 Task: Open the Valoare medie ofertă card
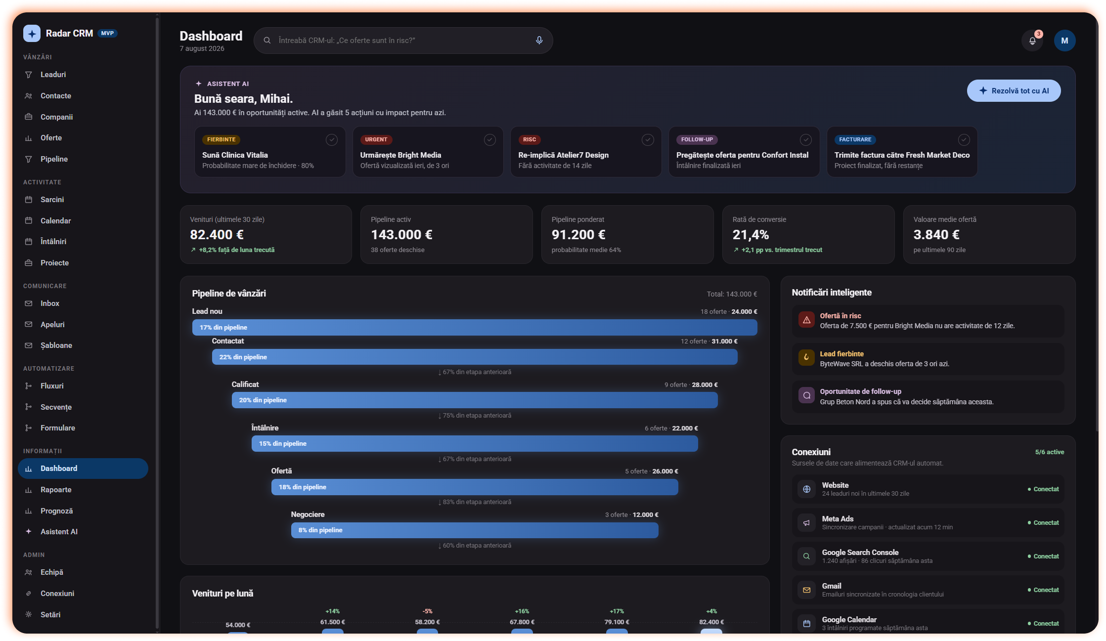tap(989, 235)
